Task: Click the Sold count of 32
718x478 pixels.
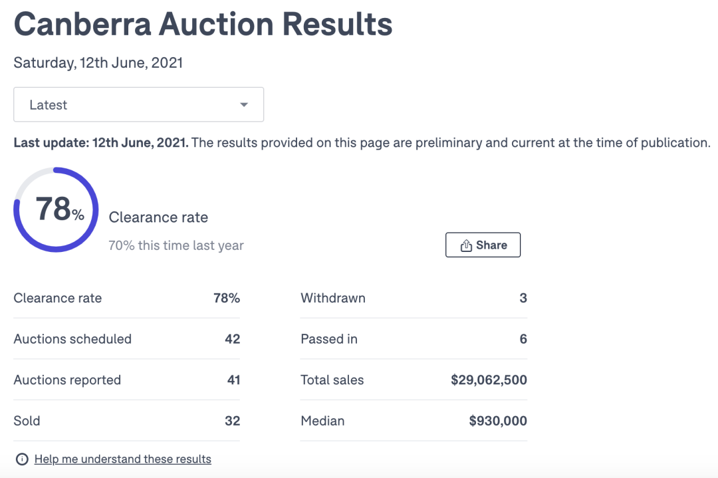Action: click(232, 421)
